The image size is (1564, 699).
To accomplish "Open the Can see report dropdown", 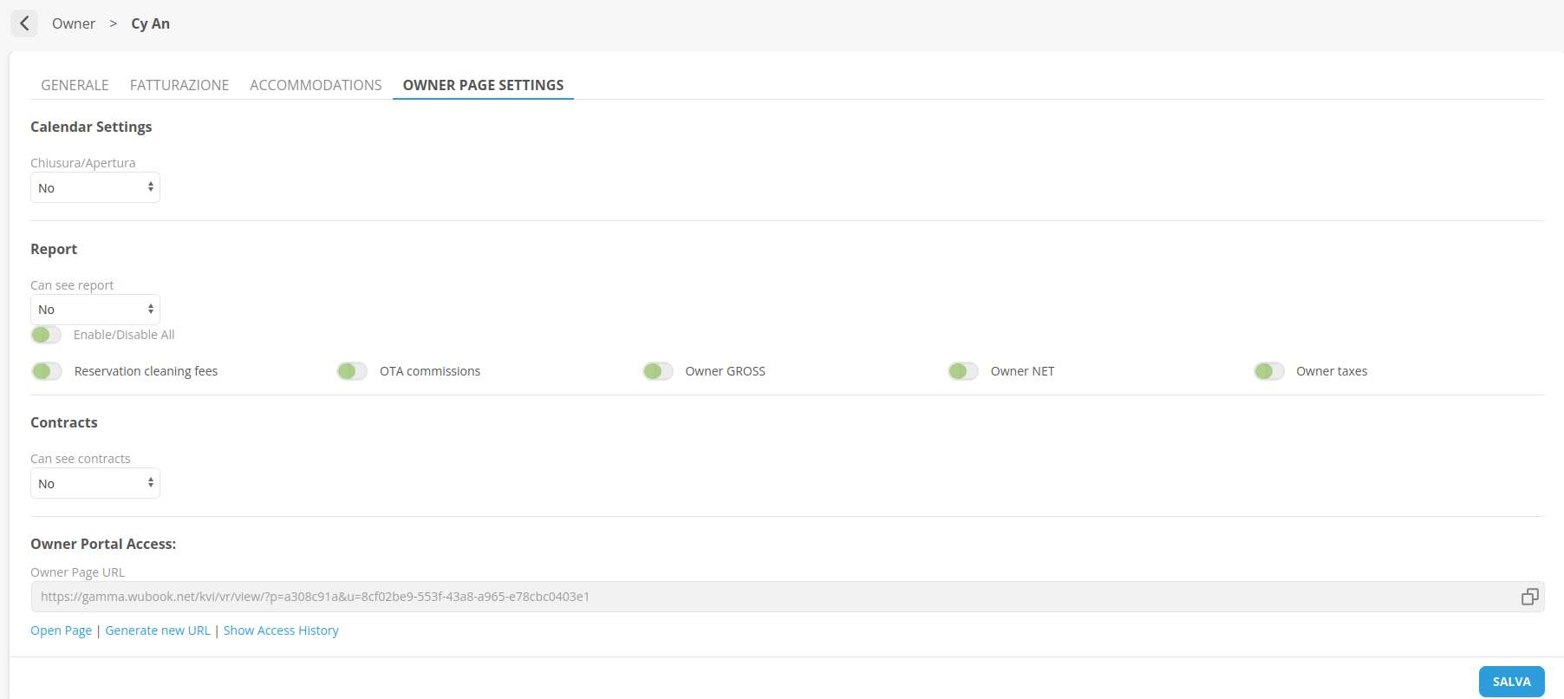I will [95, 310].
